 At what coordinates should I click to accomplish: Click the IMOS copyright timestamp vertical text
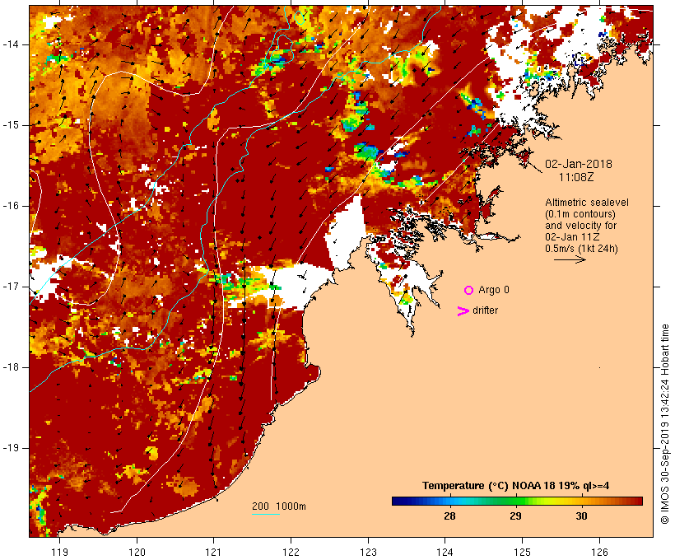664,424
